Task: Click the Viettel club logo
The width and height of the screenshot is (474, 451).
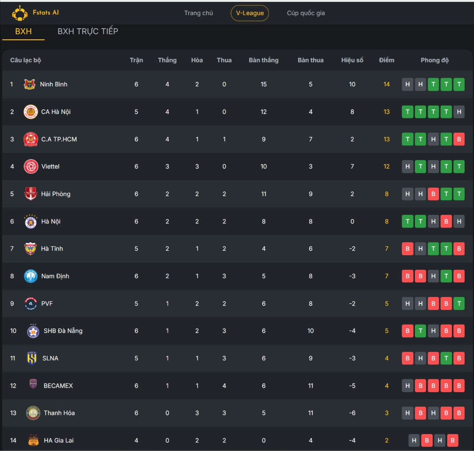Action: (x=31, y=167)
